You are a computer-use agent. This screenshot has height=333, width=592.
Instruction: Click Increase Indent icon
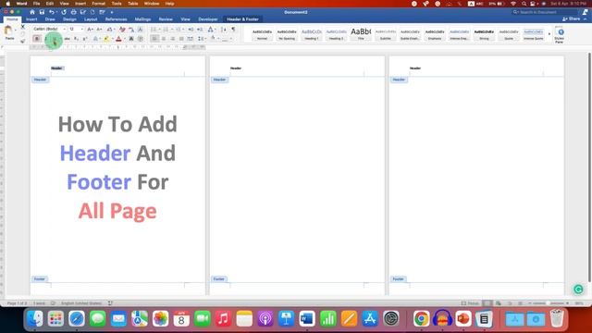(200, 29)
